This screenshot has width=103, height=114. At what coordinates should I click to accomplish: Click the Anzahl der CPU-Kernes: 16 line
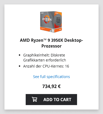point(46,66)
